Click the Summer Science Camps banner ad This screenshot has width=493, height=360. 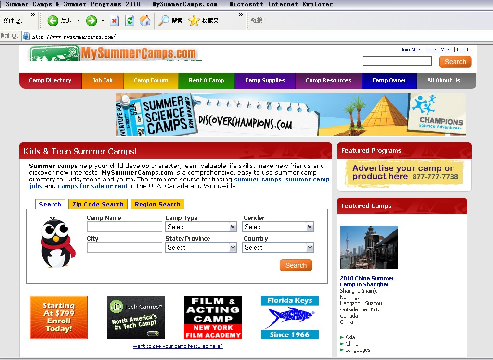click(290, 115)
